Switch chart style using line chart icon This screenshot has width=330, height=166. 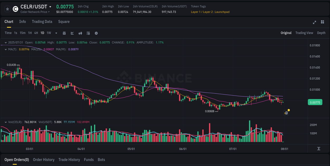(72, 33)
